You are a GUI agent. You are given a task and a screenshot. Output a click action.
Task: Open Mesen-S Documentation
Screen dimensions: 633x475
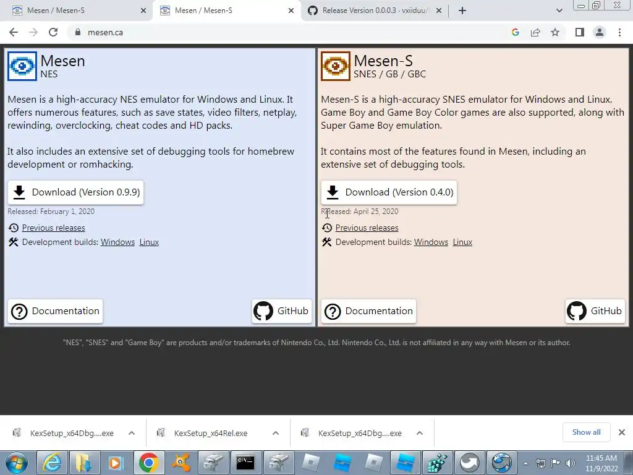coord(368,311)
